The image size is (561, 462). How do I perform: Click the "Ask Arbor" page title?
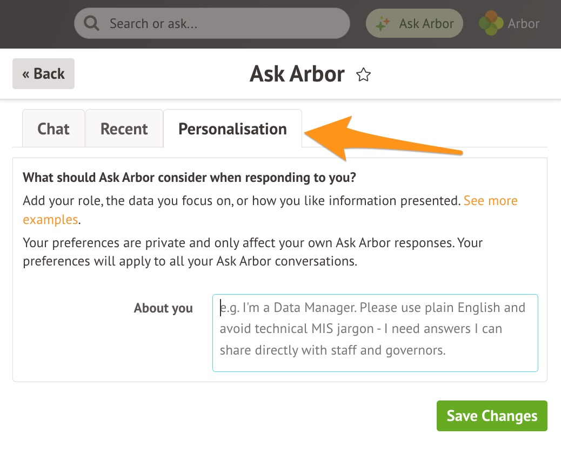(297, 74)
